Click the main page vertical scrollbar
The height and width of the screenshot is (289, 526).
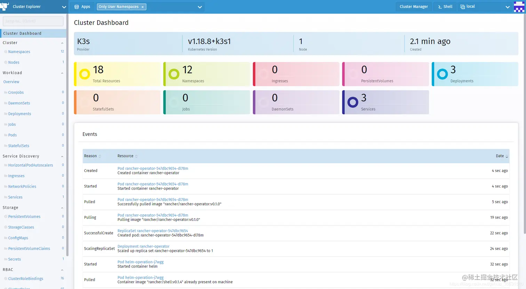[525, 123]
